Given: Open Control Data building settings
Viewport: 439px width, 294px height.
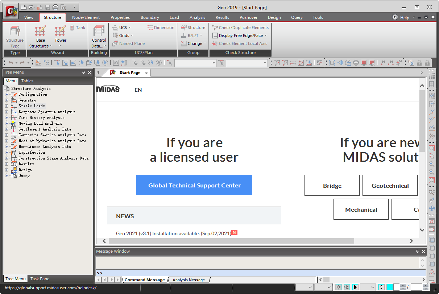Looking at the screenshot, I should (x=99, y=36).
